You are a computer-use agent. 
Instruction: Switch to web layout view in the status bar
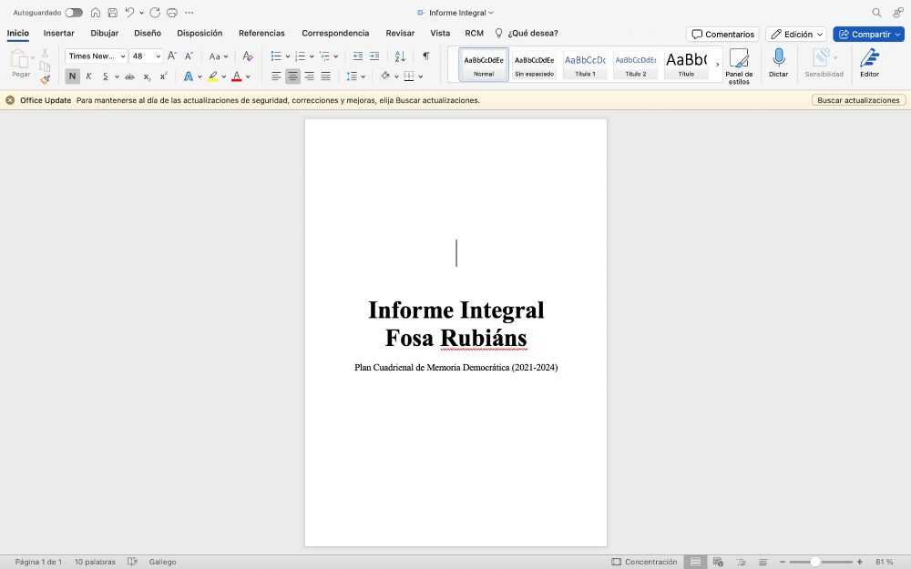pos(718,562)
